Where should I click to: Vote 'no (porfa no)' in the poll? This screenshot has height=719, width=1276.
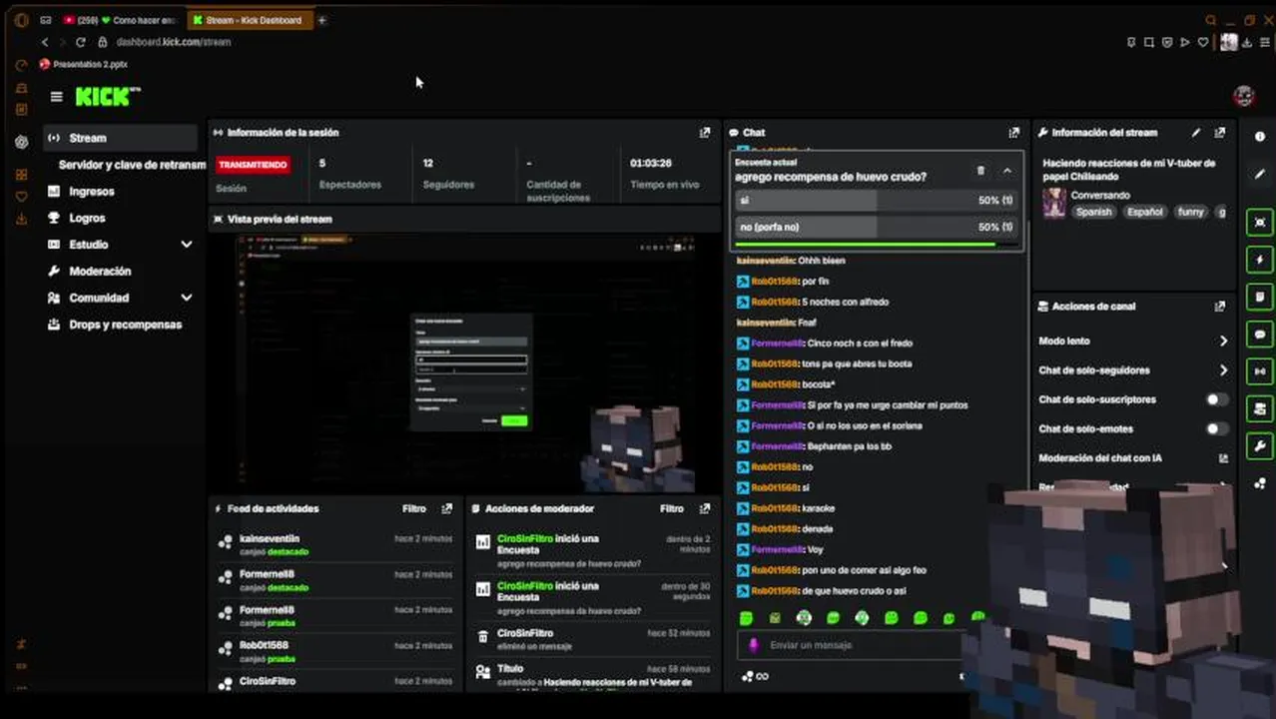click(876, 227)
